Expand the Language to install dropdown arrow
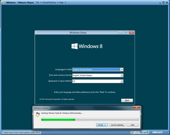Image resolution: width=170 pixels, height=135 pixels. (122, 70)
